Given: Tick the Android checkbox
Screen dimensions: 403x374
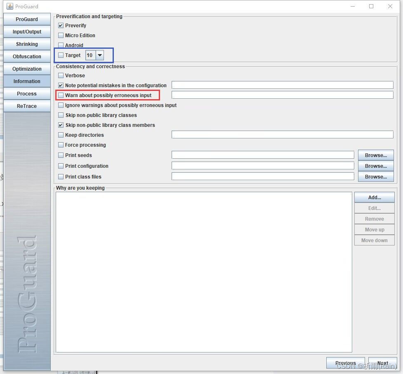Looking at the screenshot, I should [x=61, y=45].
